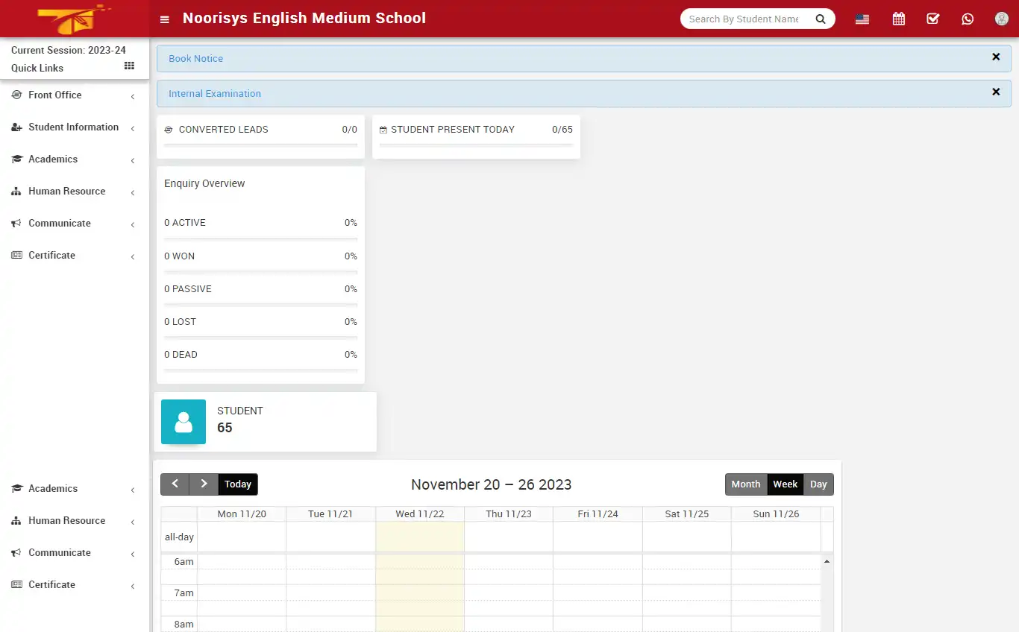Open the Quick Links grid icon
Image resolution: width=1019 pixels, height=632 pixels.
tap(128, 66)
